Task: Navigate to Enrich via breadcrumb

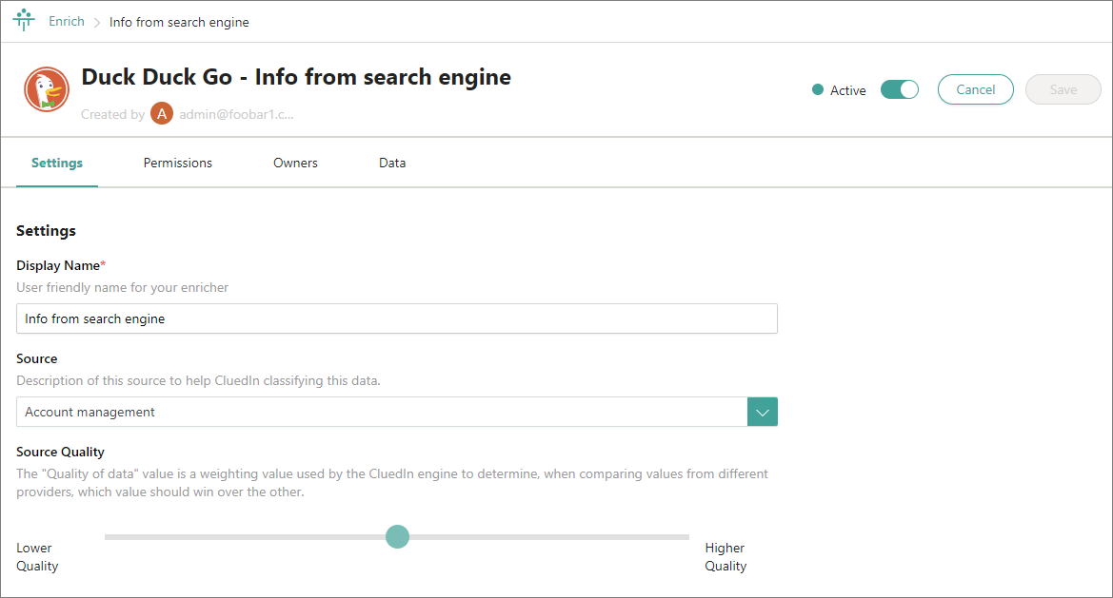Action: pyautogui.click(x=67, y=21)
